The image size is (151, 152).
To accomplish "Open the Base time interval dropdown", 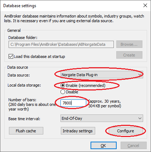I will [x=102, y=118].
